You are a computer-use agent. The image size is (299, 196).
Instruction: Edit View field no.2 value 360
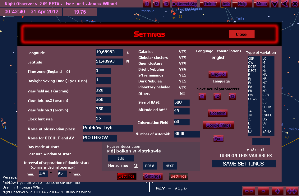103,100
